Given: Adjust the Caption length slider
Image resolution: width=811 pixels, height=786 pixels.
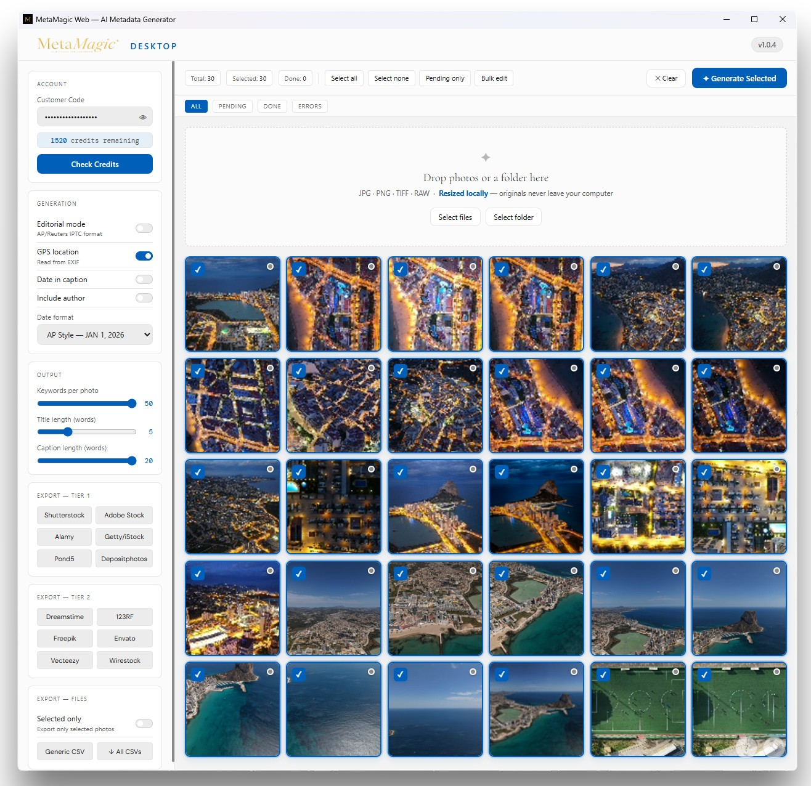Looking at the screenshot, I should pyautogui.click(x=87, y=461).
